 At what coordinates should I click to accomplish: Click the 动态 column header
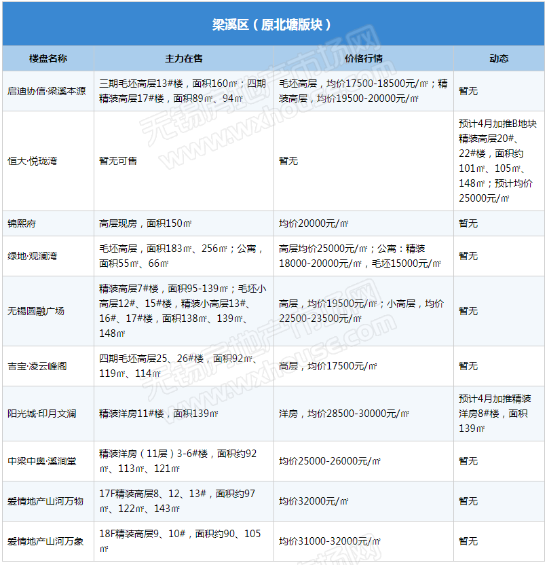click(x=499, y=58)
